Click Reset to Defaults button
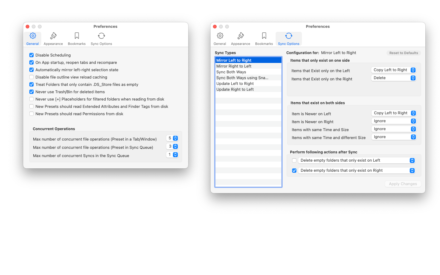Viewport: 440px width, 275px height. (404, 53)
